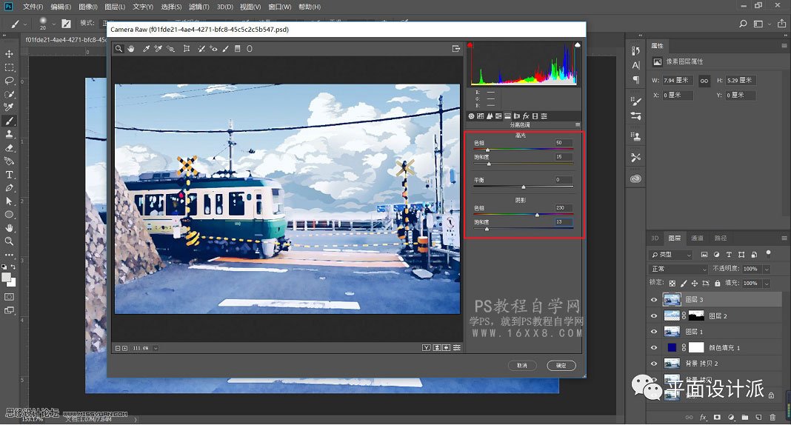Select the 图层 2 layer mask thumbnail
The width and height of the screenshot is (791, 425).
tap(696, 315)
